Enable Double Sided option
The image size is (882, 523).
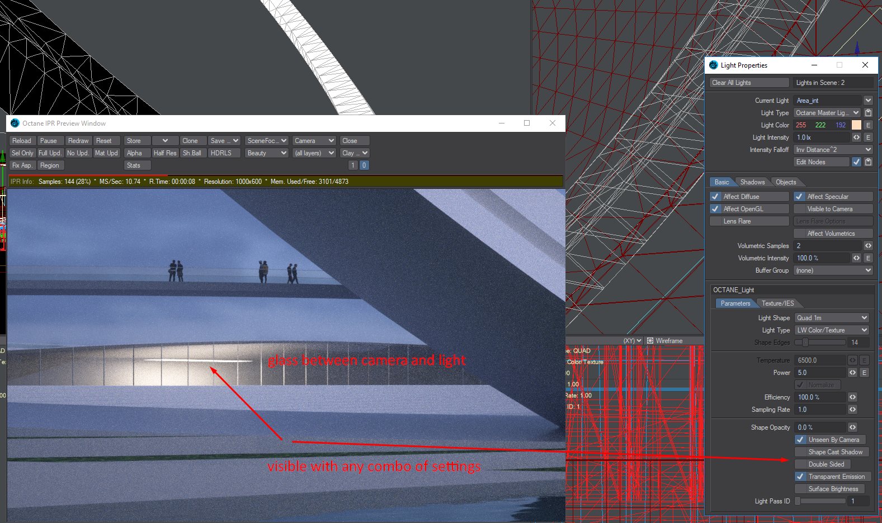click(x=822, y=464)
